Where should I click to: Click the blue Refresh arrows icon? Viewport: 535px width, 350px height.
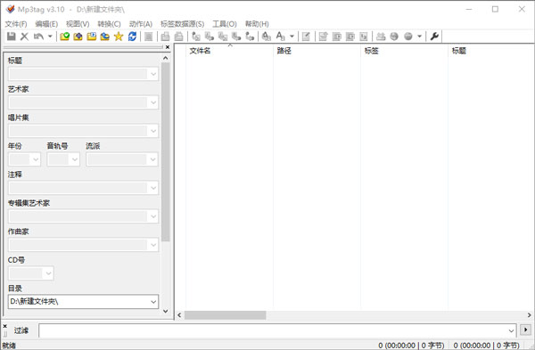(x=132, y=37)
